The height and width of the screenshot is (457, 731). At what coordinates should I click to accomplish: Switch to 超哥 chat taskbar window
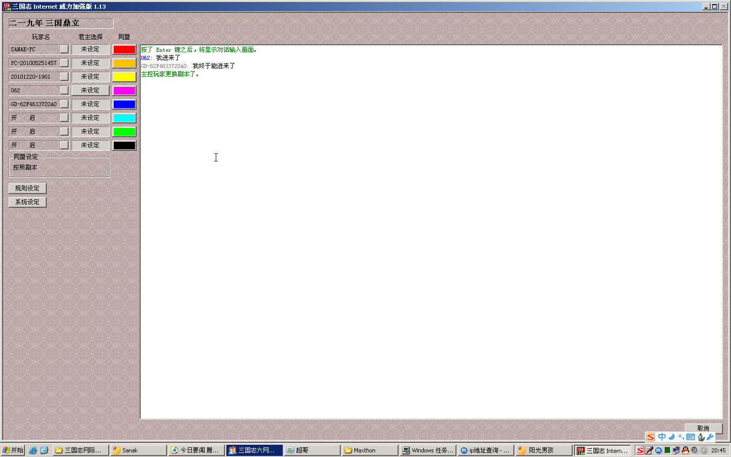coord(312,450)
